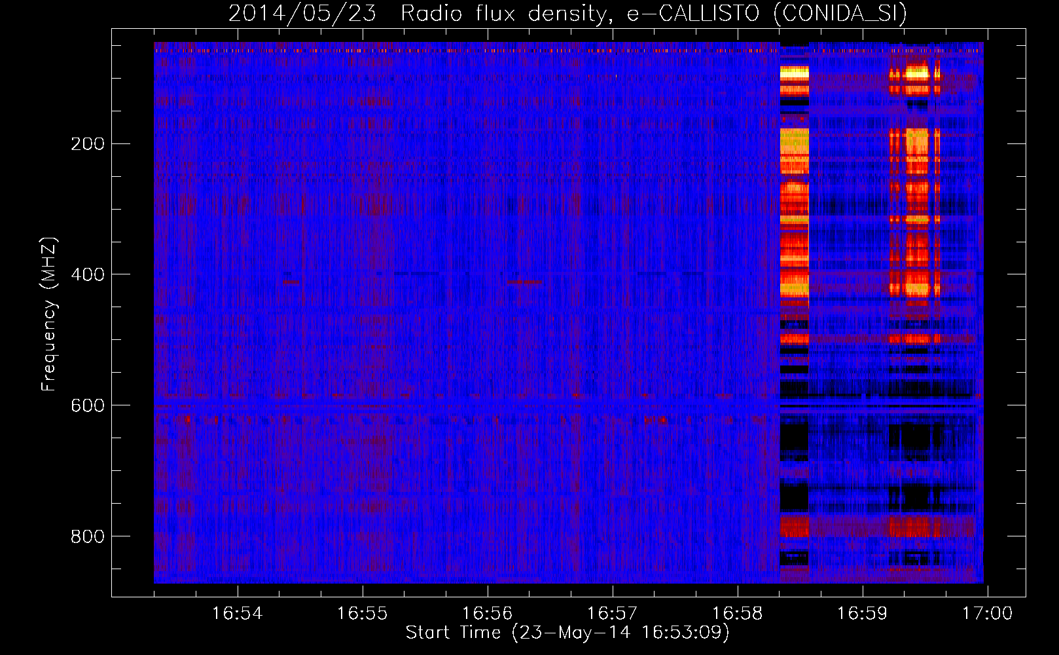
Task: Click the "Start Time (23-May-14 16:53:09)" x-axis label
Action: [x=567, y=633]
